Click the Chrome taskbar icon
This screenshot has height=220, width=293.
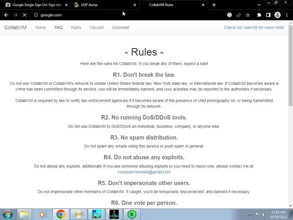[x=61, y=214]
